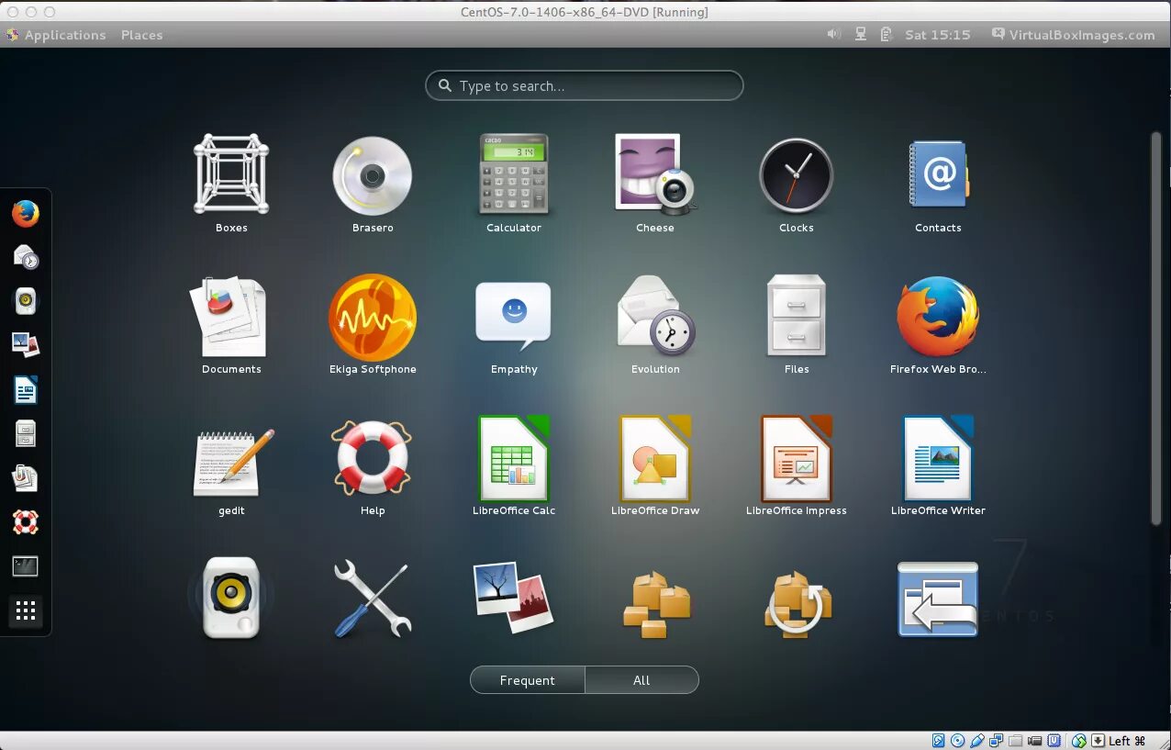
Task: Click the VirtualBox hard disk status icon
Action: click(x=939, y=740)
